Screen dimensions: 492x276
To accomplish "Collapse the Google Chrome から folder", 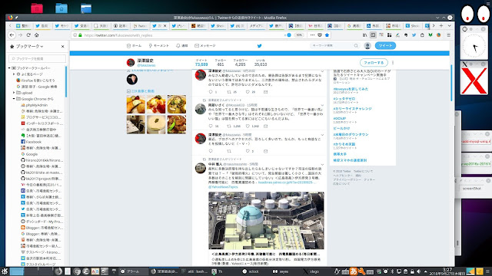I will point(14,99).
